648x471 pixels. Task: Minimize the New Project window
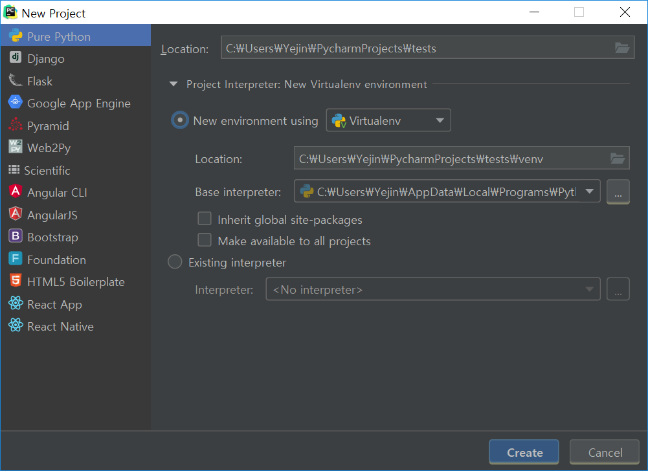pos(534,12)
